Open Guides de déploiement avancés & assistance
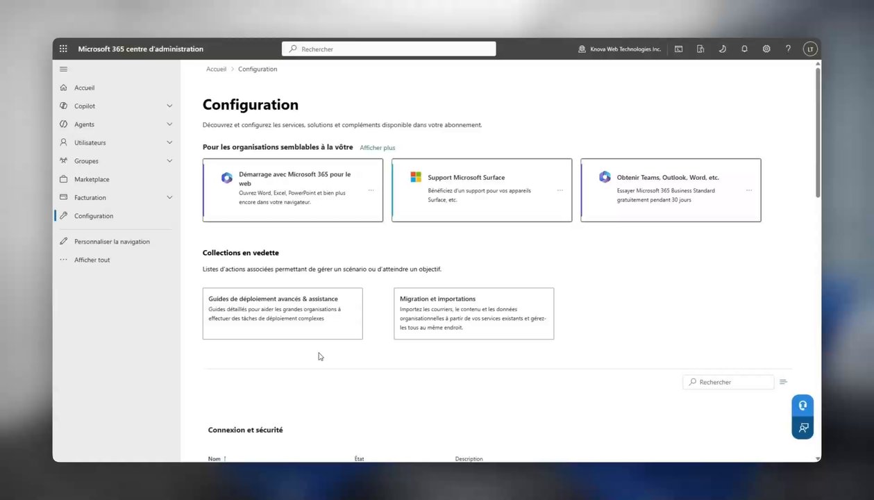This screenshot has height=500, width=874. point(283,313)
